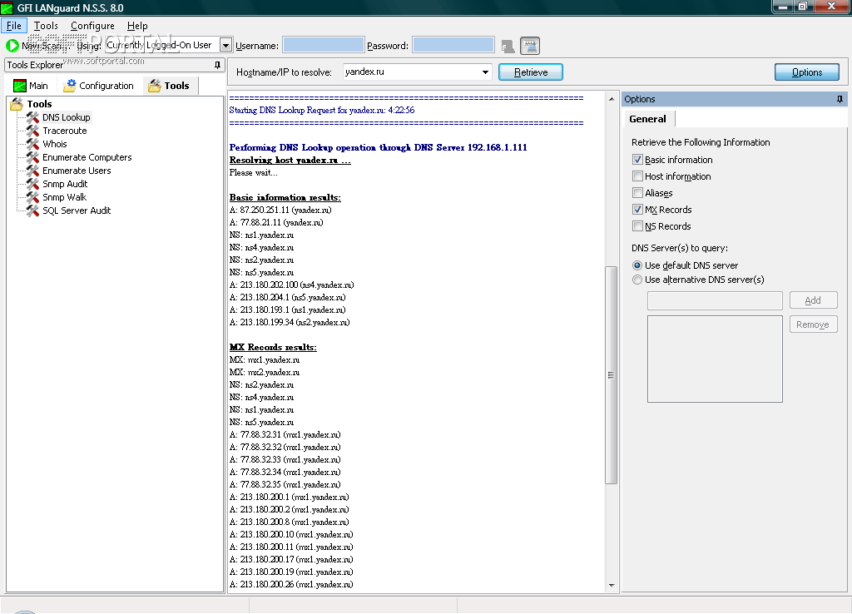
Task: Open the Help menu
Action: pos(137,26)
